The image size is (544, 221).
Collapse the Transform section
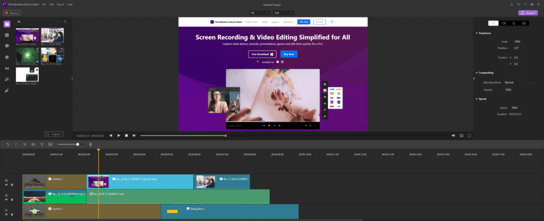coord(476,33)
